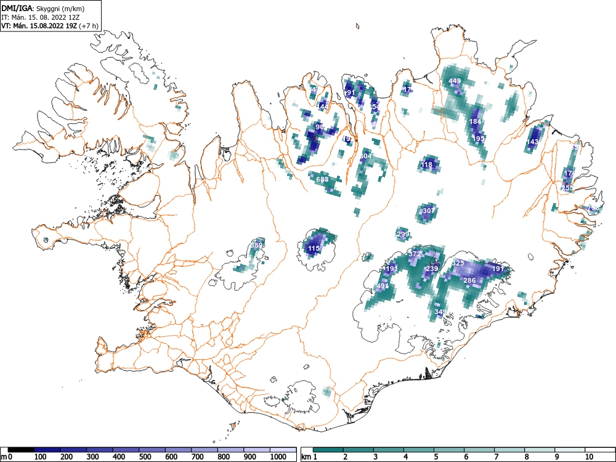Click the DMI/IGA Skyggni (m/km) title

(43, 8)
